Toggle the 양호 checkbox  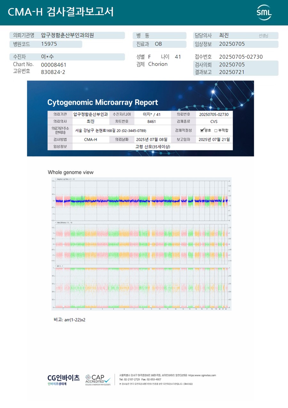tap(202, 130)
